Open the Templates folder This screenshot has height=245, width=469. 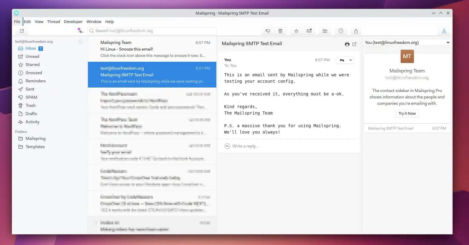(35, 147)
